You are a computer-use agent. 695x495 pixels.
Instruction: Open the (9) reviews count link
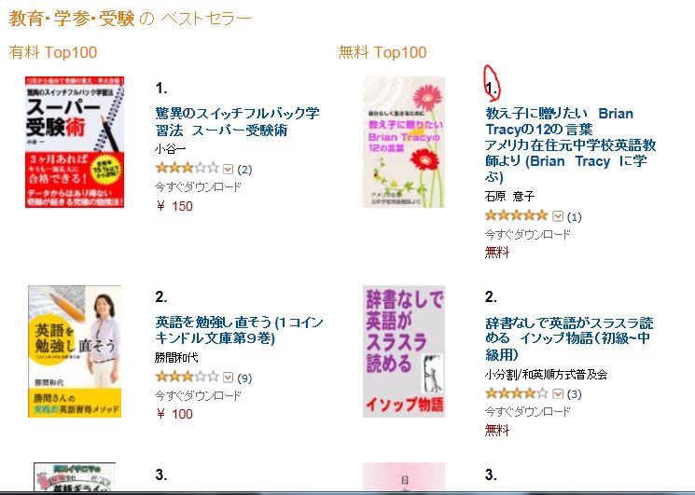click(244, 378)
